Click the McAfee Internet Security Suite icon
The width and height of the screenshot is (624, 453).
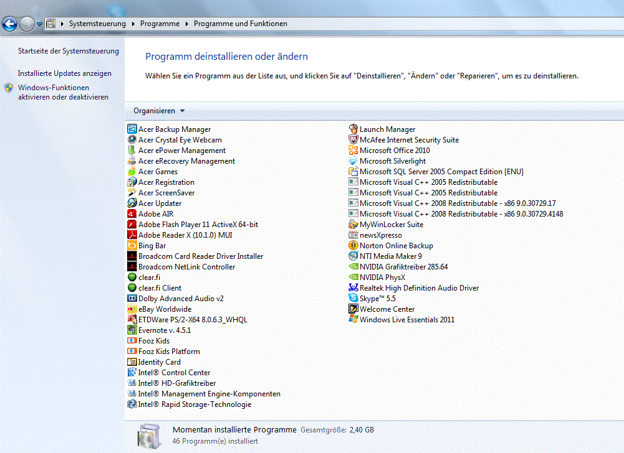(x=353, y=139)
